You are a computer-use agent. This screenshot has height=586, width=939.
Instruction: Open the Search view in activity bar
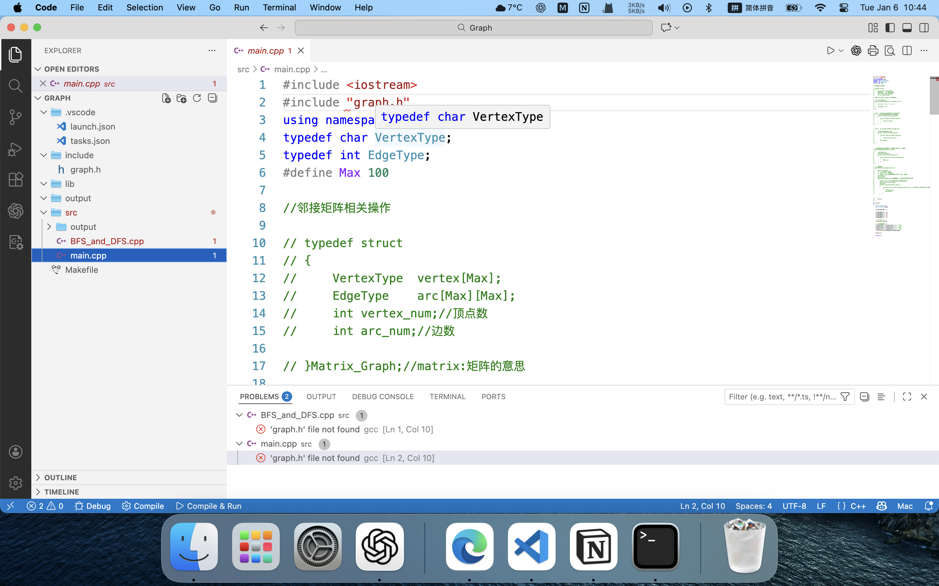(x=16, y=86)
